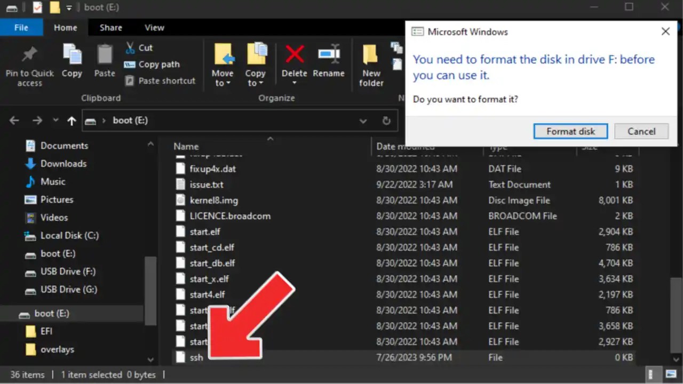Open Music in the navigation pane
Screen dimensions: 683x384
coord(52,182)
